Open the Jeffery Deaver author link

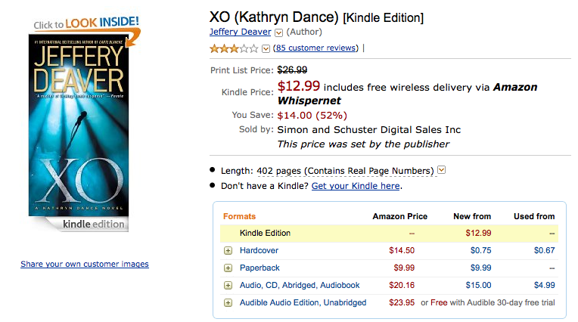pyautogui.click(x=241, y=32)
